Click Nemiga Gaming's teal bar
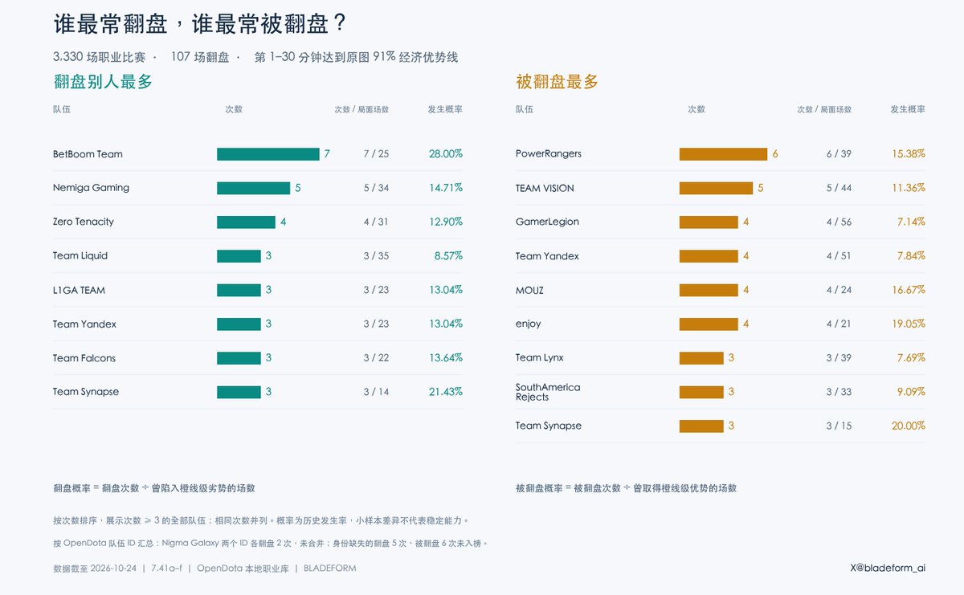Screen dimensions: 964x595 (x=253, y=188)
